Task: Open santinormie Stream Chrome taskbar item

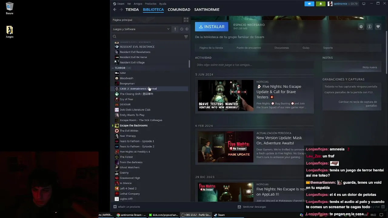Action: click(x=132, y=215)
